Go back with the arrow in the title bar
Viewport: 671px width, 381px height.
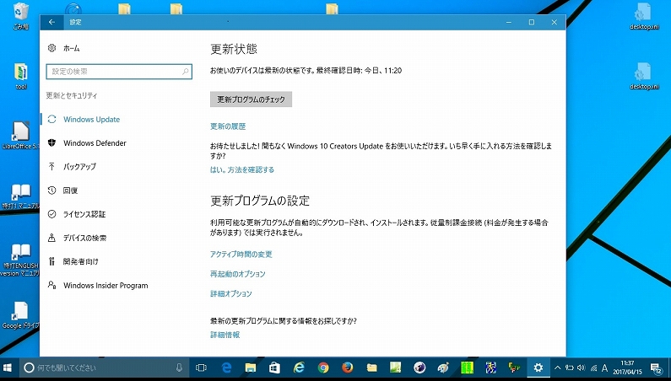pos(51,22)
